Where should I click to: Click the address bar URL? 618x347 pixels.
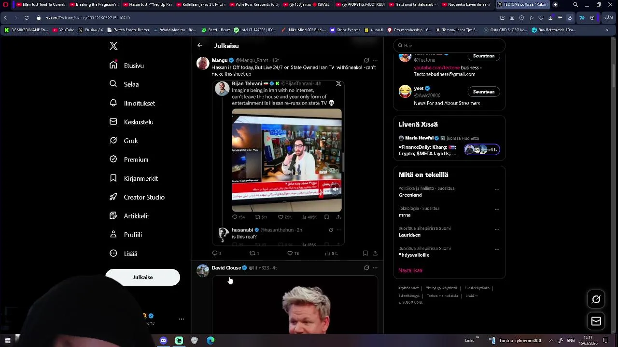88,18
